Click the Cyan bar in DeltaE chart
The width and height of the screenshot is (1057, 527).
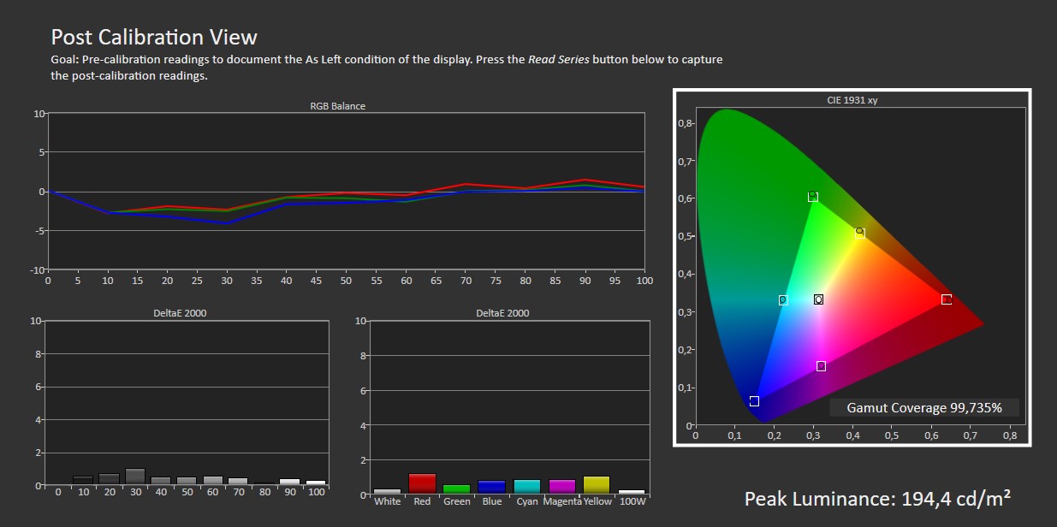[x=527, y=487]
